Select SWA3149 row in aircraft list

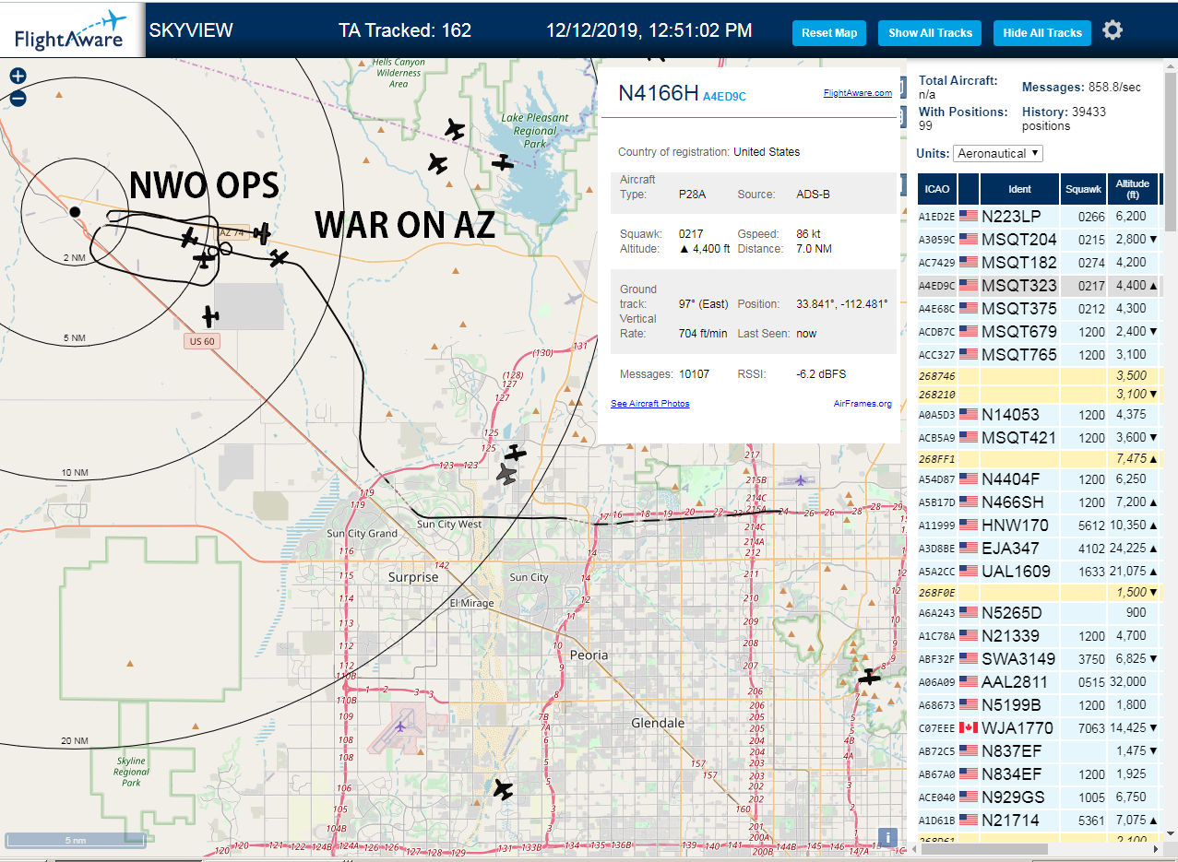point(1040,659)
